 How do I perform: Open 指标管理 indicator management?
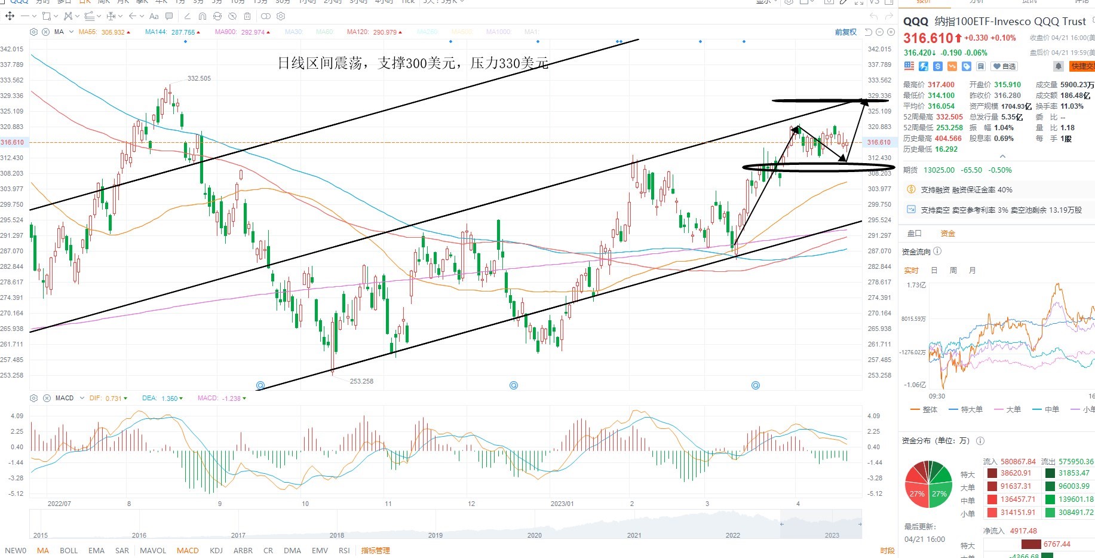[375, 551]
